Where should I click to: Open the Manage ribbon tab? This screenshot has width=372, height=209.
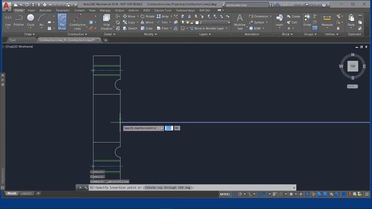[x=105, y=10]
